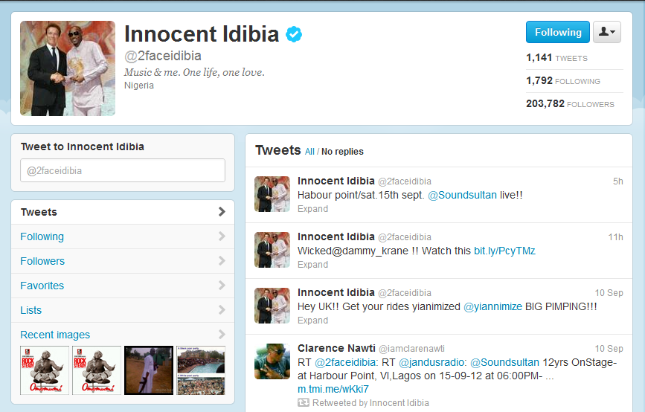Open the user actions dropdown beside Following
This screenshot has width=645, height=412.
tap(607, 32)
